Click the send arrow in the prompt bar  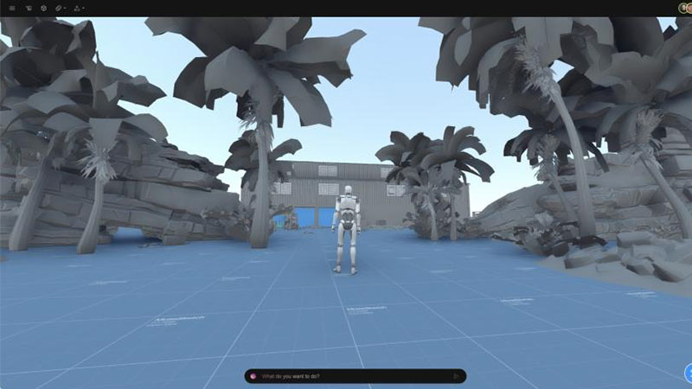coord(456,376)
